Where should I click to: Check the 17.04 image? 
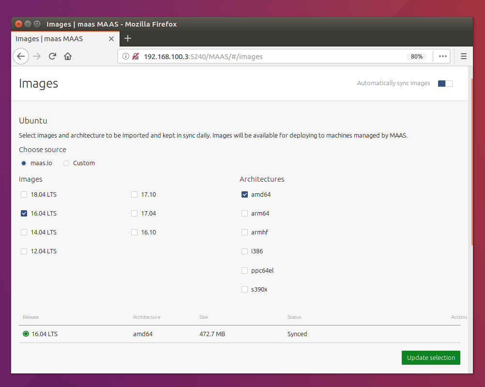click(134, 213)
